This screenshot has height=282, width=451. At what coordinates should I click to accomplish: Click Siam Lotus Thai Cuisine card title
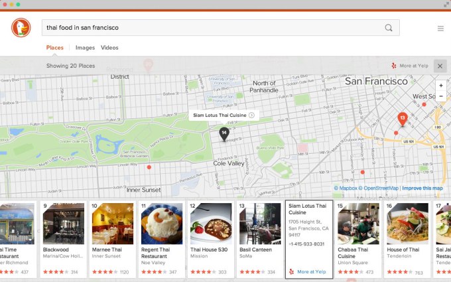click(308, 209)
